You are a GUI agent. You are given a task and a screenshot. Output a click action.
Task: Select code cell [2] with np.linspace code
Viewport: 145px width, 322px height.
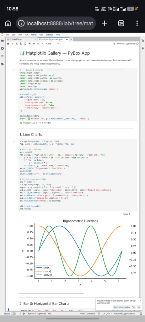[x=78, y=175]
